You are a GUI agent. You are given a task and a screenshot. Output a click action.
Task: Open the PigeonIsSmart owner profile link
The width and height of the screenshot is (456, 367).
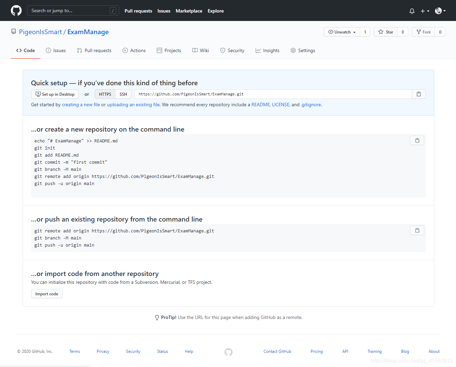pyautogui.click(x=40, y=32)
